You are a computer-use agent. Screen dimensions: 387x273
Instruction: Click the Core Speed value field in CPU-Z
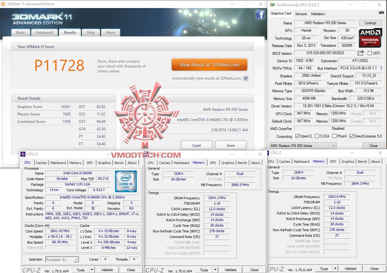point(60,231)
